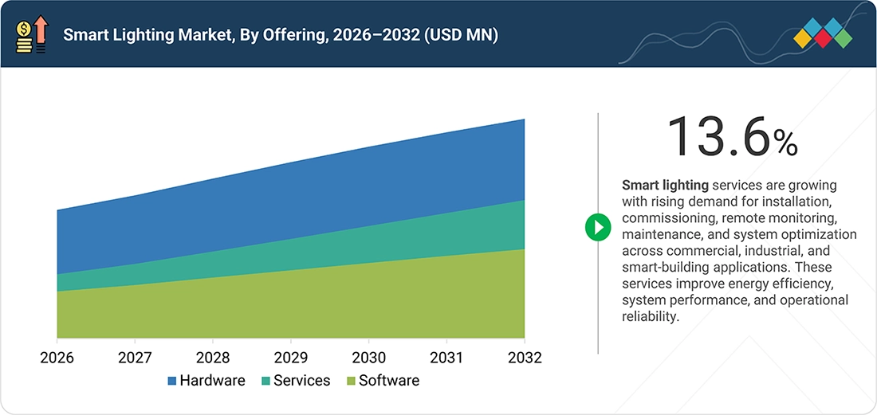Click the 2031 axis label
The height and width of the screenshot is (415, 877).
(446, 358)
